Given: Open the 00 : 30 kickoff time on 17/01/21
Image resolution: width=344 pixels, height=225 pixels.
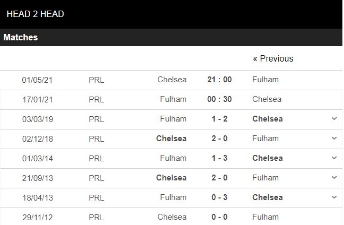Looking at the screenshot, I should click(219, 99).
